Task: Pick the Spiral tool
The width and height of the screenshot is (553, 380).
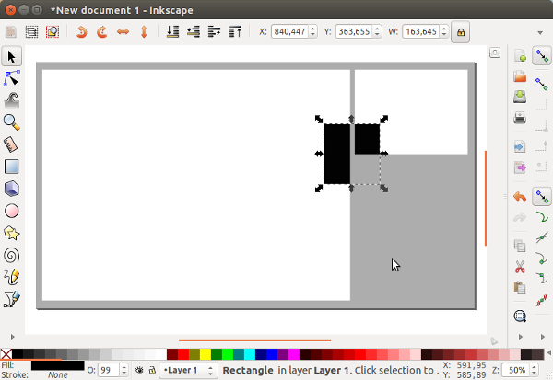Action: pyautogui.click(x=12, y=255)
